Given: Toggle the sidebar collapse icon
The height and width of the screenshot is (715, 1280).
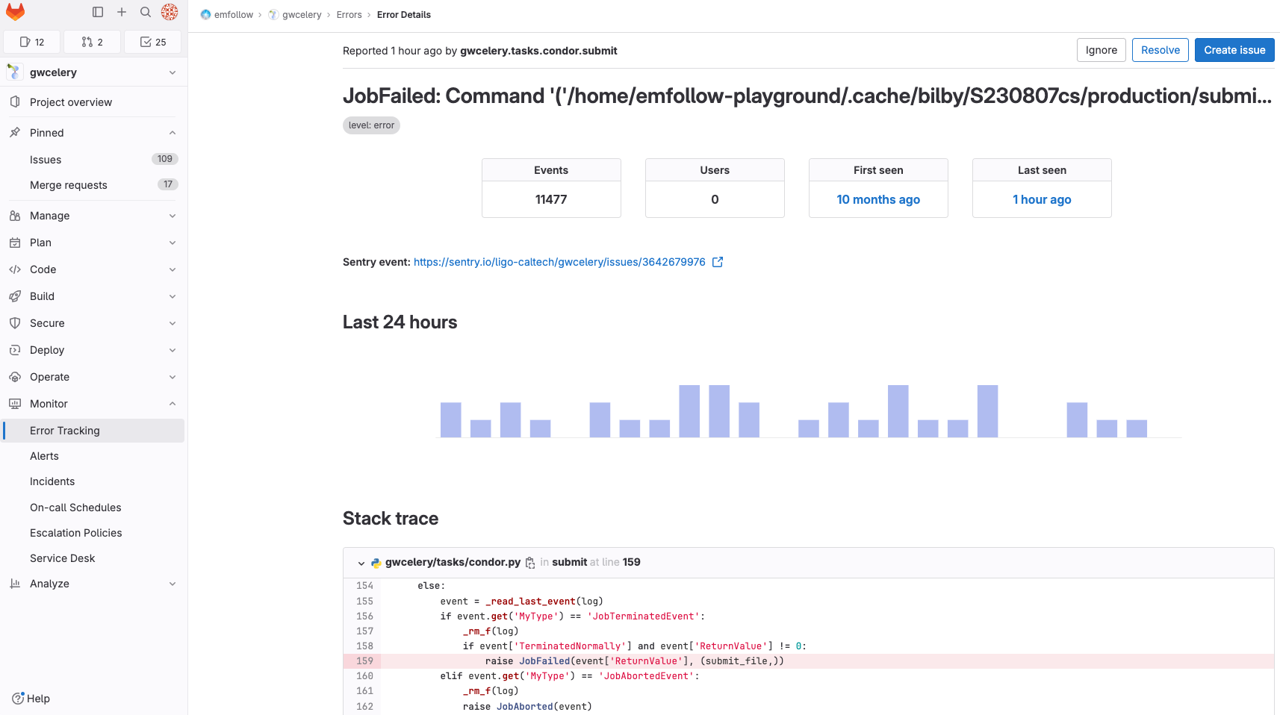Looking at the screenshot, I should pos(98,12).
